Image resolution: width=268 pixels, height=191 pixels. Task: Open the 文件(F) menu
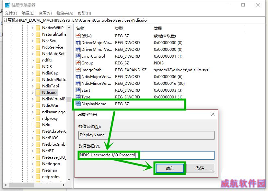[x=11, y=13]
